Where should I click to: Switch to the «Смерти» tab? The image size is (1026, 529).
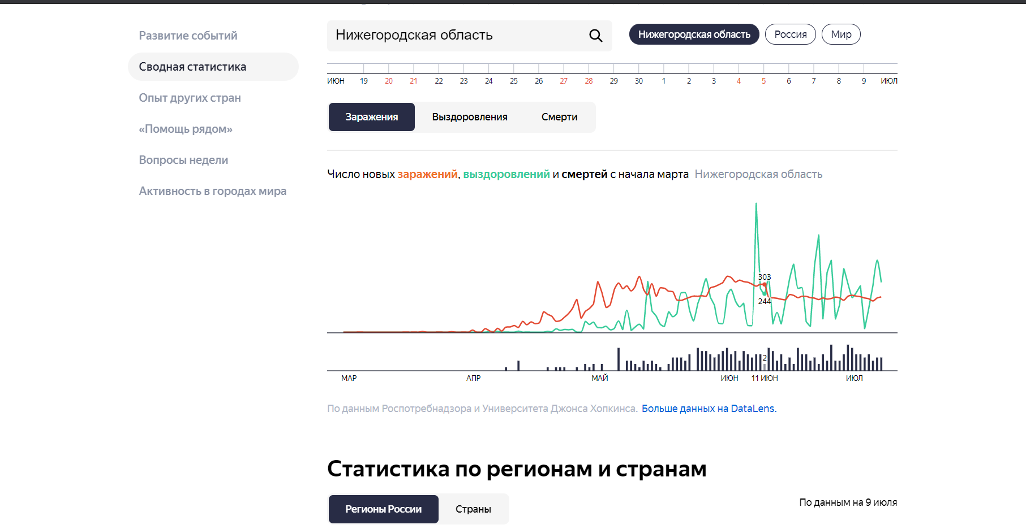[x=559, y=117]
